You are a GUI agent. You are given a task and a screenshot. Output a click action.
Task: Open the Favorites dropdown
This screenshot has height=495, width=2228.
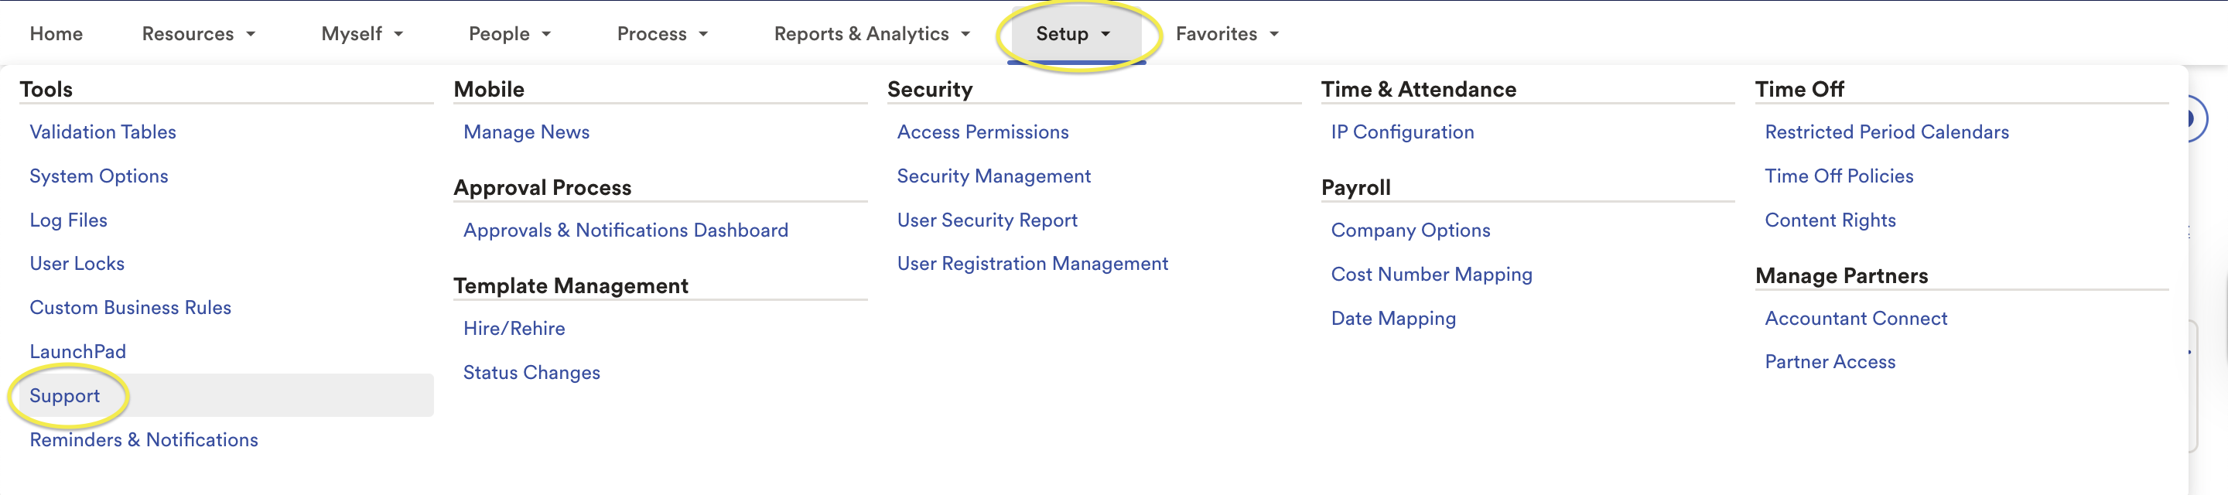pyautogui.click(x=1226, y=34)
